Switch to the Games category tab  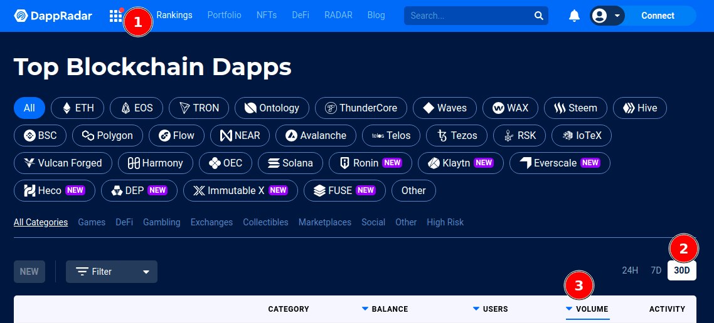click(92, 222)
